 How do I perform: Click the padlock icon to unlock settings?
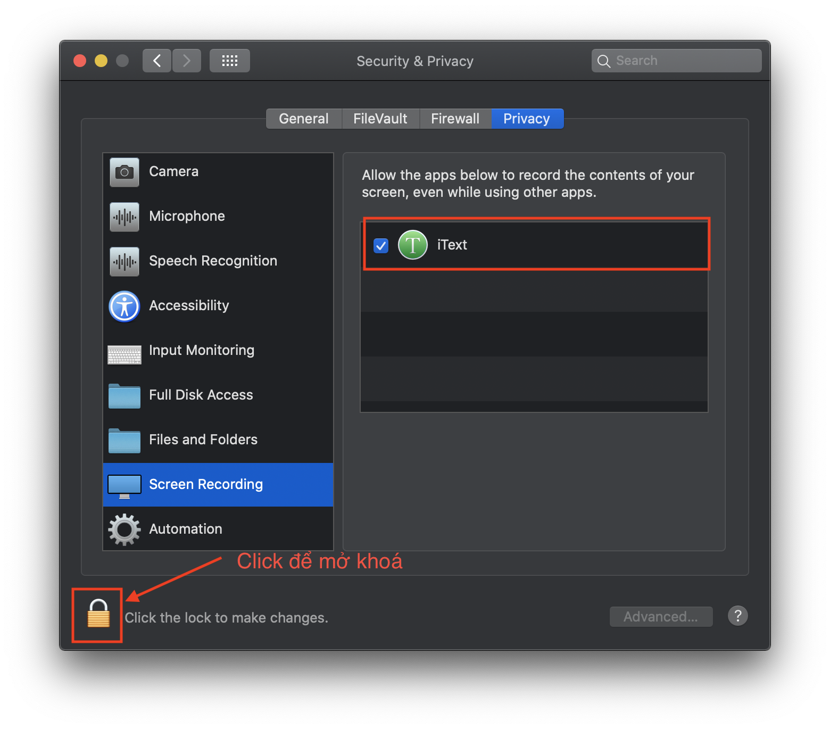tap(98, 614)
